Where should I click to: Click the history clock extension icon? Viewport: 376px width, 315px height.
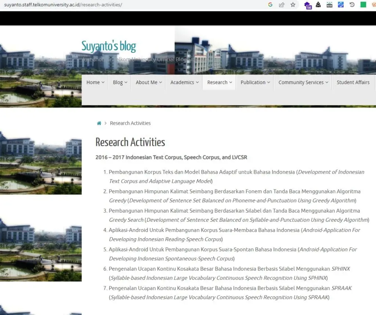tap(352, 4)
